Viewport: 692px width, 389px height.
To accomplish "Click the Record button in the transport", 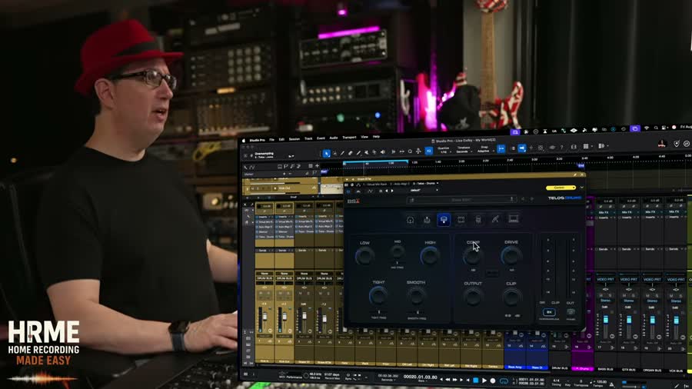I will [x=493, y=381].
